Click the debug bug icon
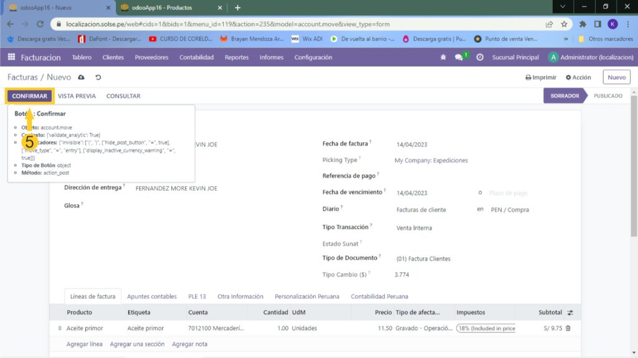 443,57
